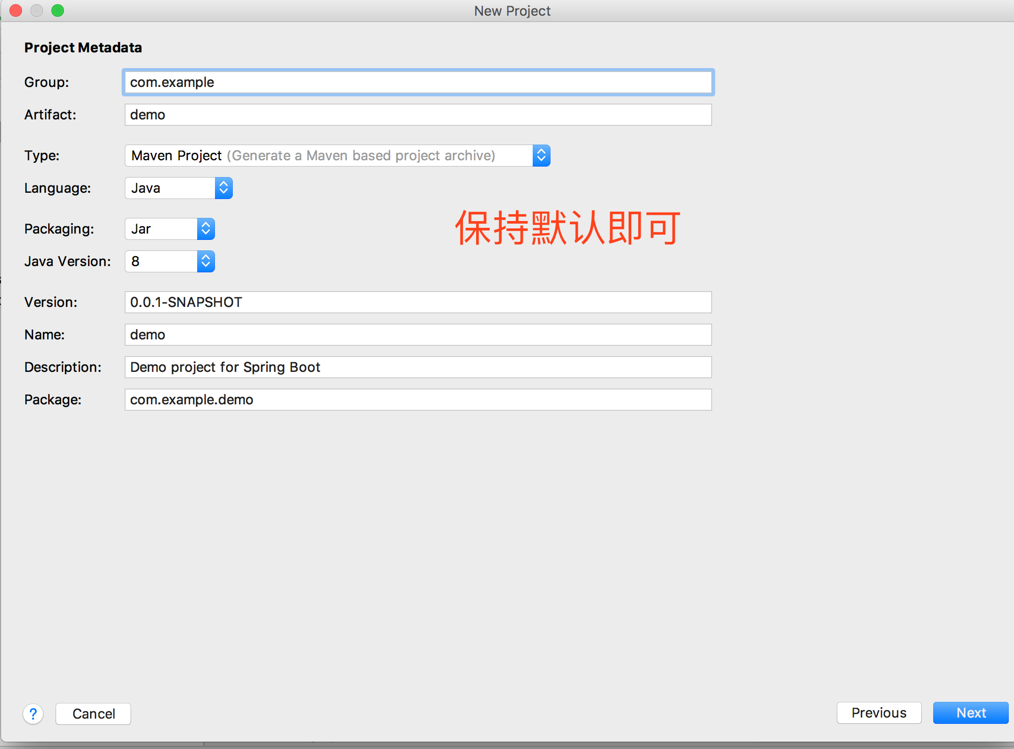Click the help question mark icon

pos(33,713)
